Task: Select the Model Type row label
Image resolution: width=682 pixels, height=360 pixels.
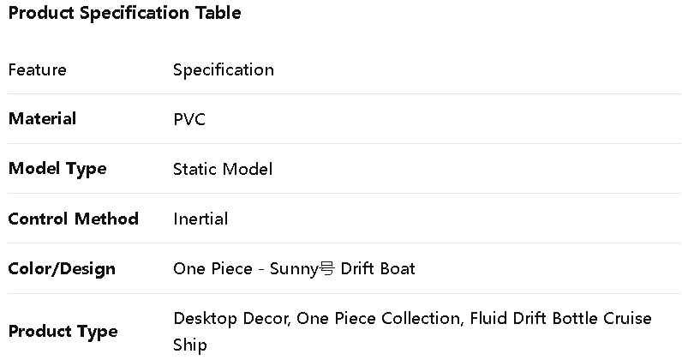Action: pyautogui.click(x=57, y=168)
